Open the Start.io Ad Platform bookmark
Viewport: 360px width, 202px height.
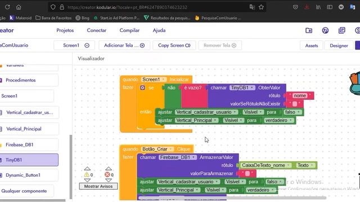pos(116,18)
